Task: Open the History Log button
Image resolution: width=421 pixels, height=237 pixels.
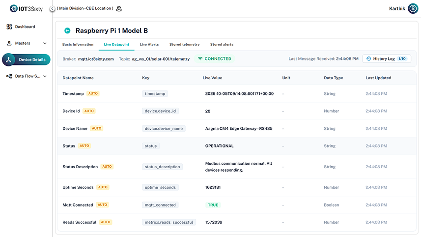Action: 387,59
